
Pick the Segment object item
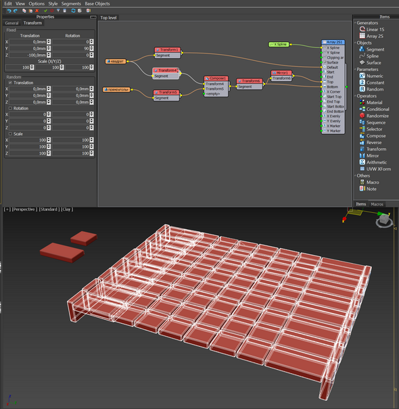[x=372, y=49]
